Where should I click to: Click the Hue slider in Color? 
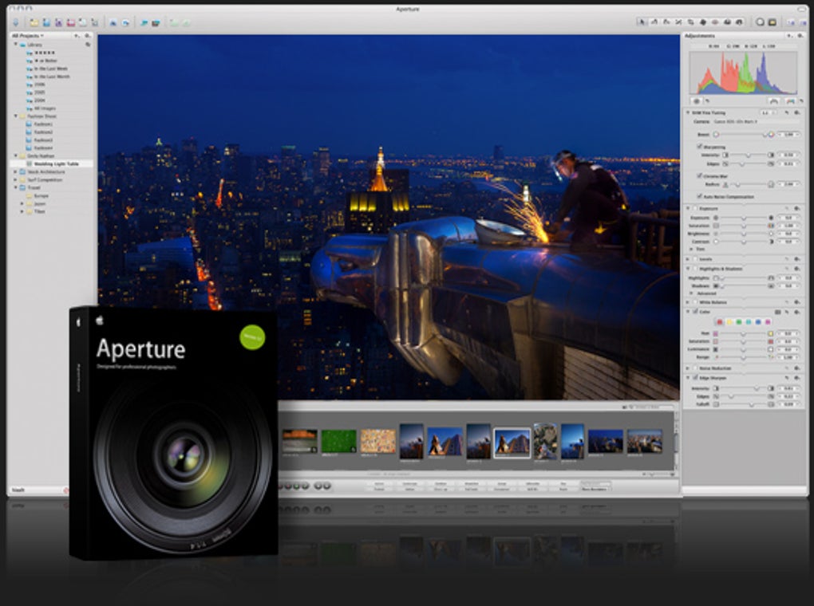pos(744,333)
